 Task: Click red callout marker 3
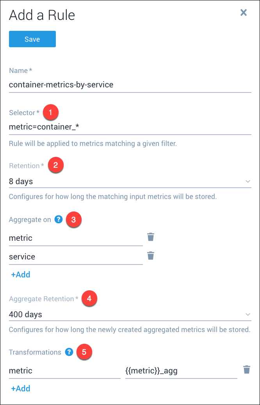click(74, 220)
